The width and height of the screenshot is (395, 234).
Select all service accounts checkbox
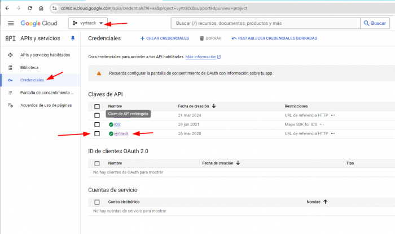pyautogui.click(x=97, y=202)
